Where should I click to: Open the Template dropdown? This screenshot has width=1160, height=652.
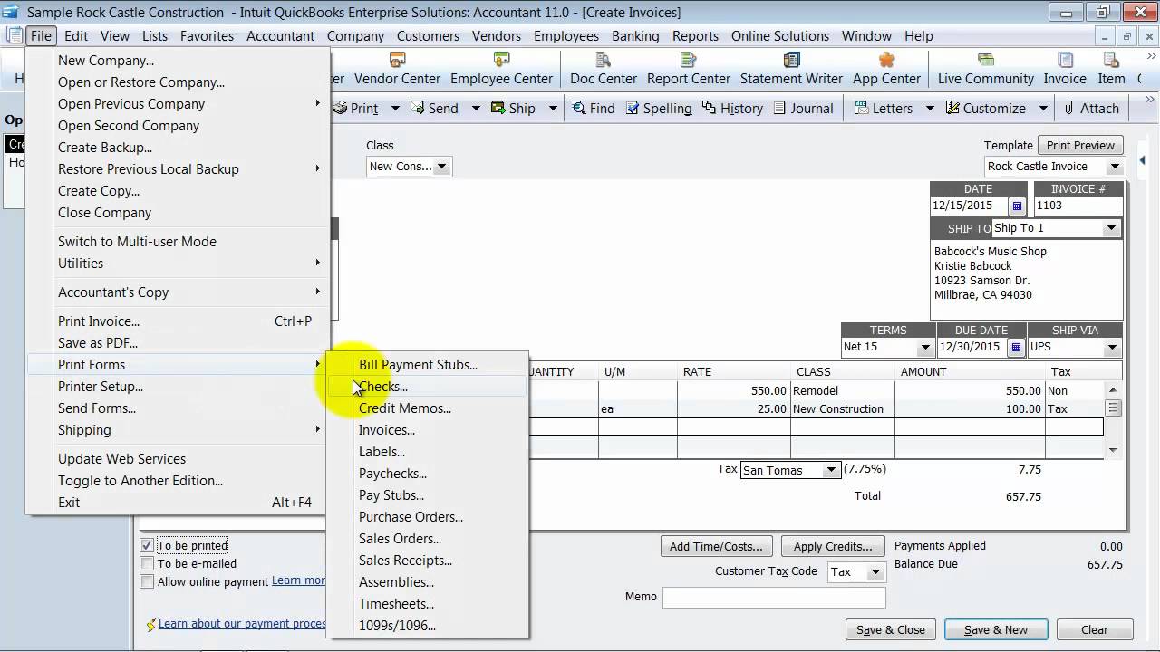(x=1115, y=167)
